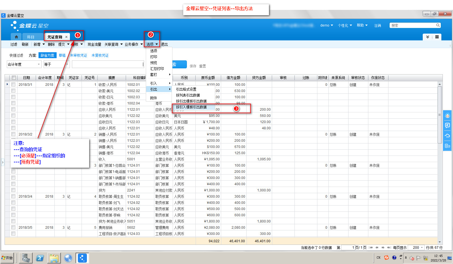453x264 pixels.
Task: Click the double-chevron collapse icon
Action: pyautogui.click(x=428, y=37)
